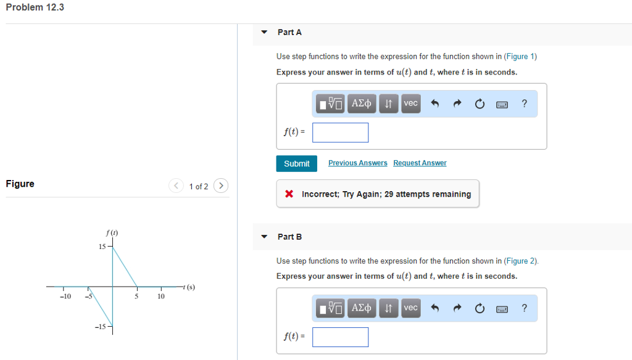
Task: Click the f(t) answer input box
Action: pyautogui.click(x=340, y=133)
